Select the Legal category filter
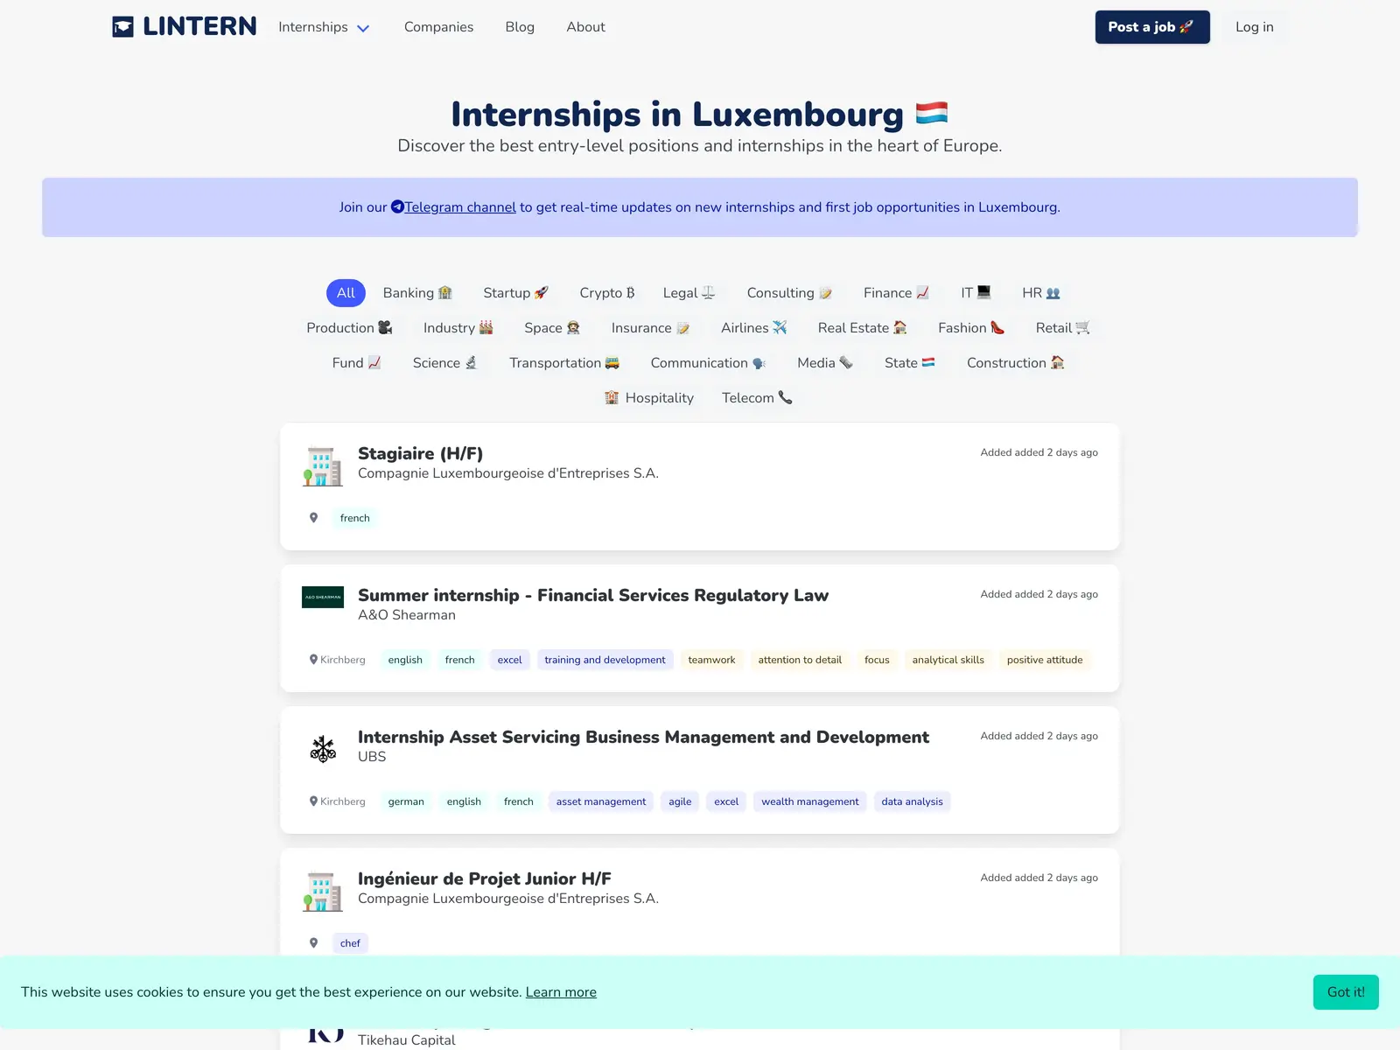 coord(689,293)
